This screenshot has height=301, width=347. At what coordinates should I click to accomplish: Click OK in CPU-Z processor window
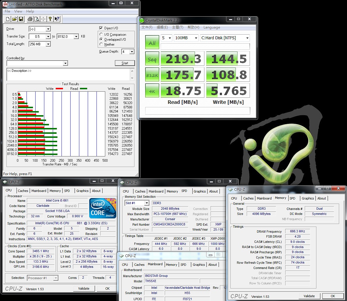pos(108,288)
